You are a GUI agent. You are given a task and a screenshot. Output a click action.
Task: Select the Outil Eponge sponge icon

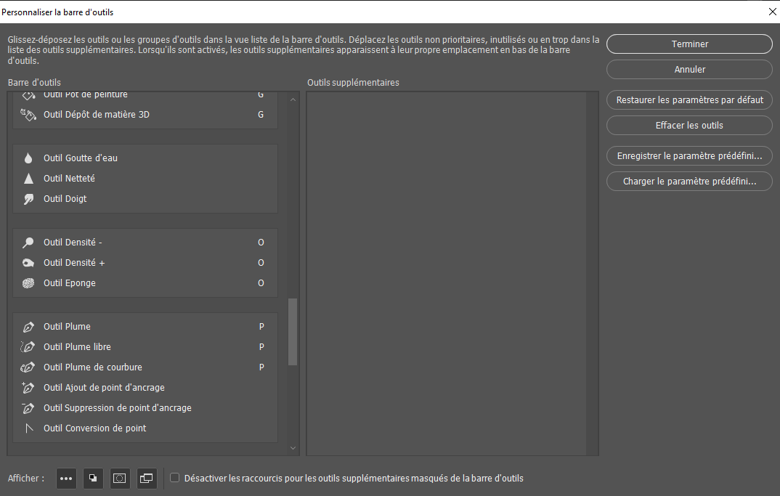click(28, 283)
